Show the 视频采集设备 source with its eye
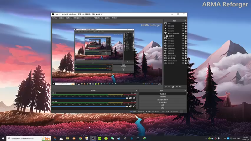Viewport: 251px width, 141px height. pos(183,61)
